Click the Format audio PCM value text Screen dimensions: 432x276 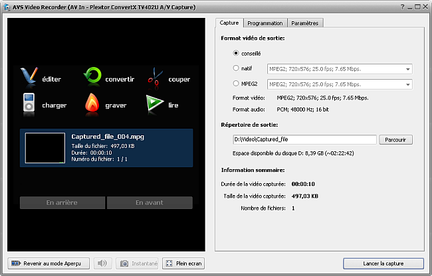click(303, 109)
